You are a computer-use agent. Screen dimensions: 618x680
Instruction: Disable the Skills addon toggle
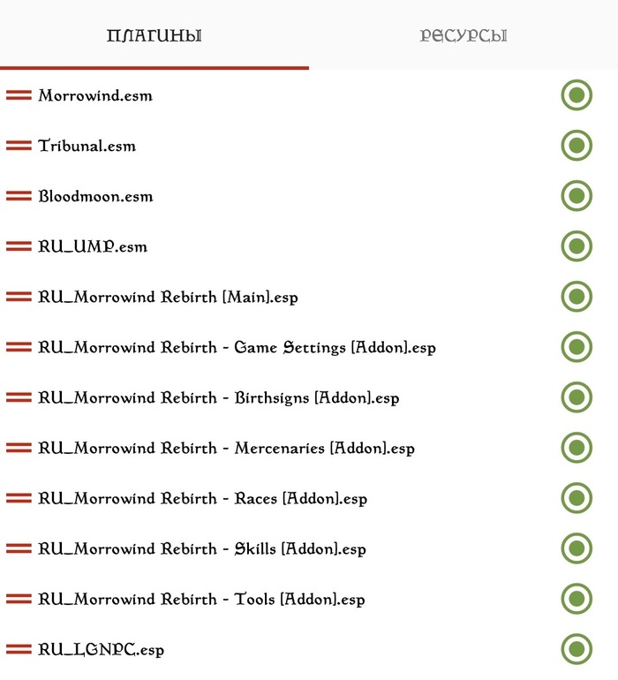577,548
